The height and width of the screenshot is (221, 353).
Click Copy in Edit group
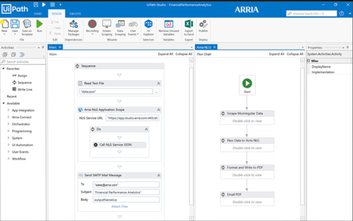point(55,28)
